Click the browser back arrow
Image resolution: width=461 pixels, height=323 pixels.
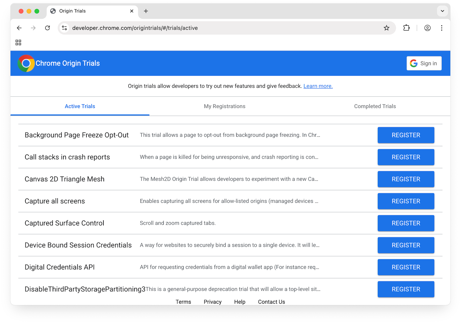tap(19, 28)
